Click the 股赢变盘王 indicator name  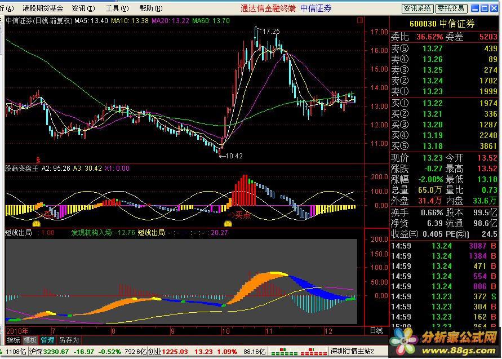[x=21, y=169]
